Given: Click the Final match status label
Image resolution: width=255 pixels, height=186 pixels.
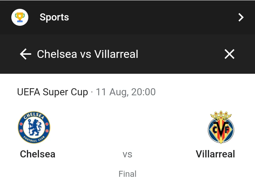Looking at the screenshot, I should 127,174.
